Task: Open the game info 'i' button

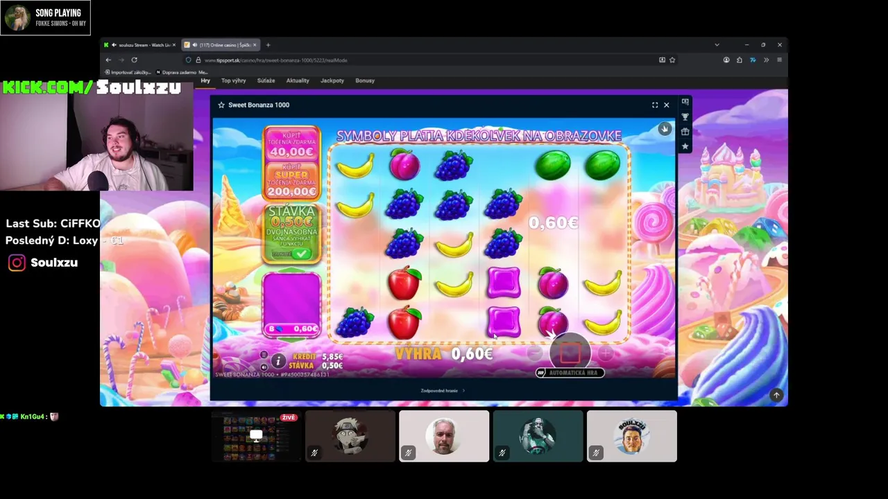Action: pos(278,360)
